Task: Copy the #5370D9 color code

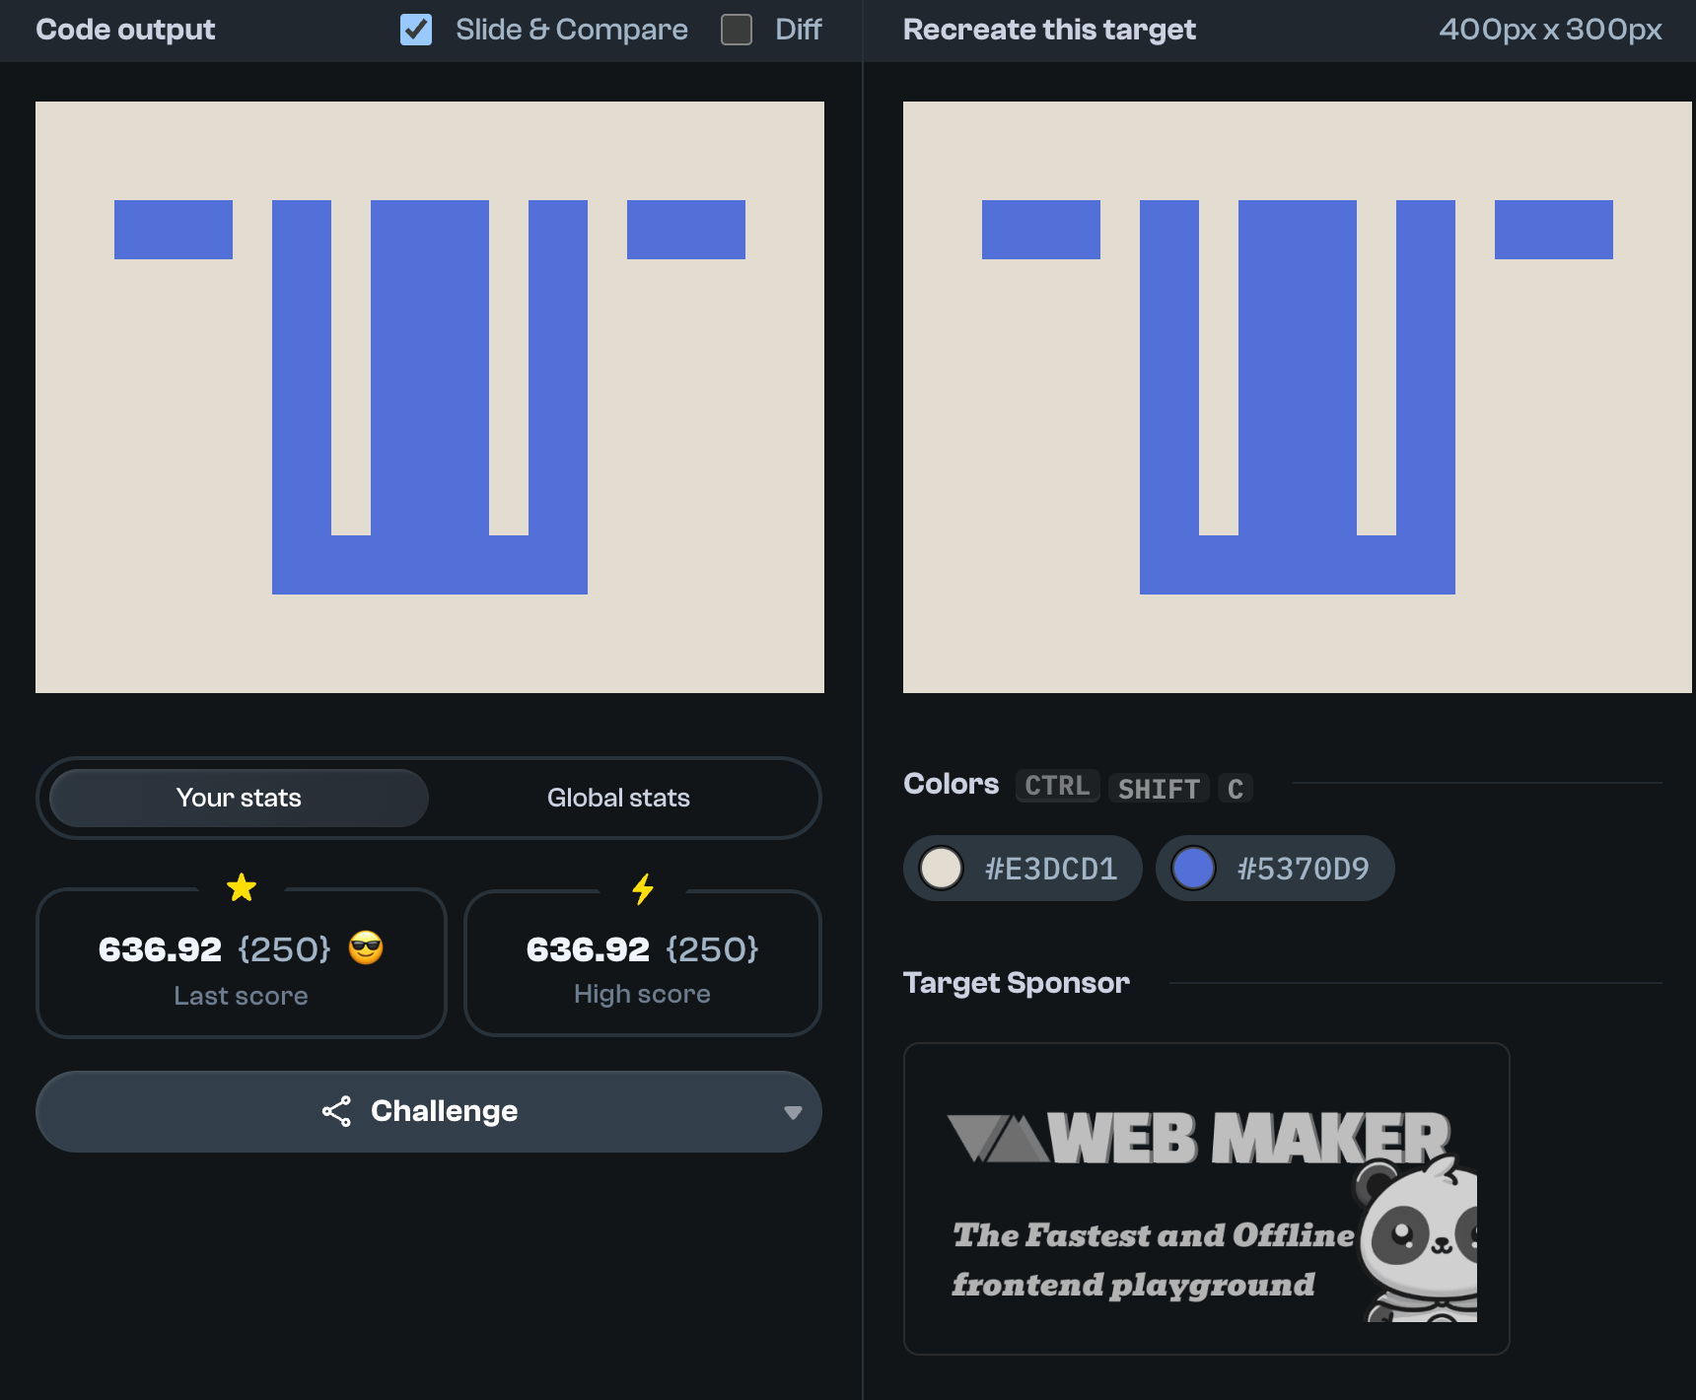Action: [x=1302, y=869]
